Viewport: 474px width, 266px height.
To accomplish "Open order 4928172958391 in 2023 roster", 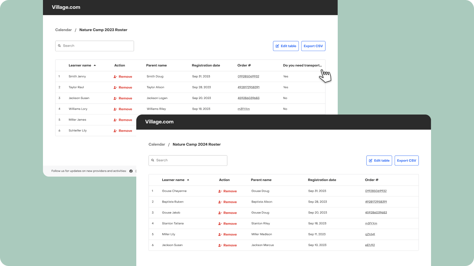I will [x=248, y=87].
